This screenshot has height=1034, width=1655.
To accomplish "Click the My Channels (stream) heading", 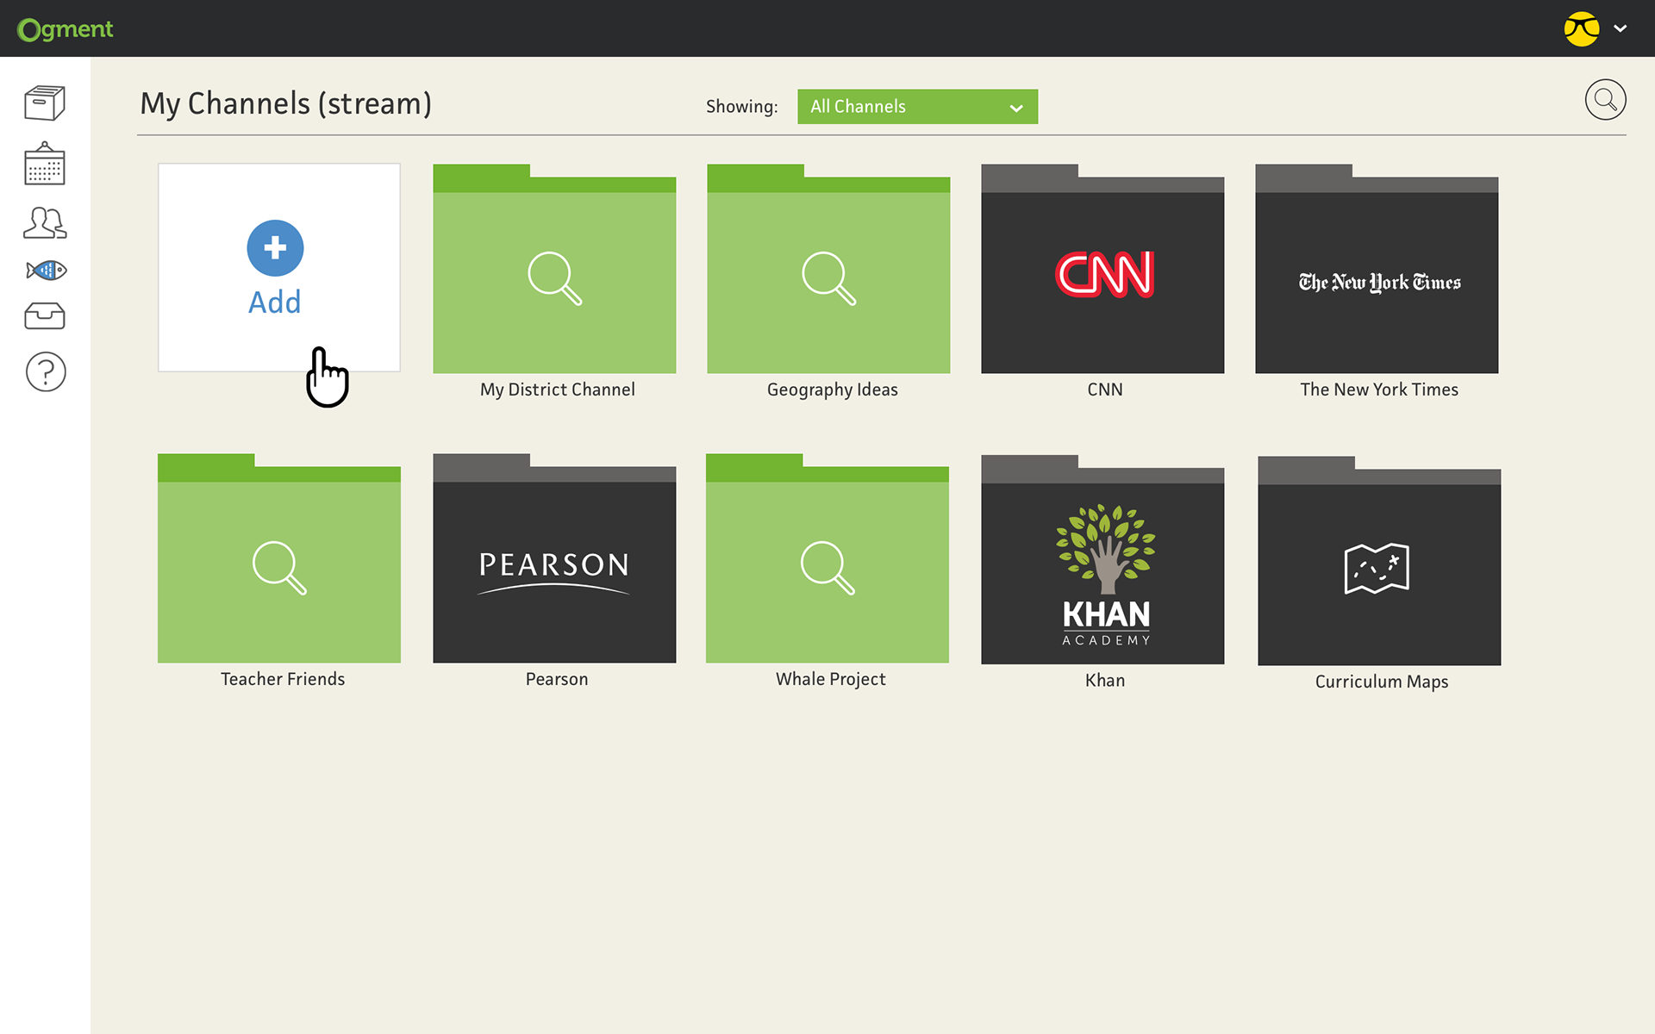I will [x=286, y=103].
